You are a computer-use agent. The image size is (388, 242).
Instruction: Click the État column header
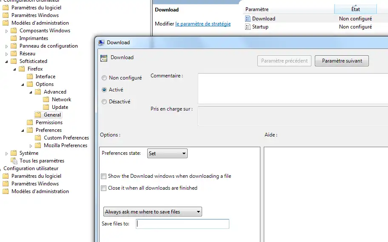click(x=356, y=9)
